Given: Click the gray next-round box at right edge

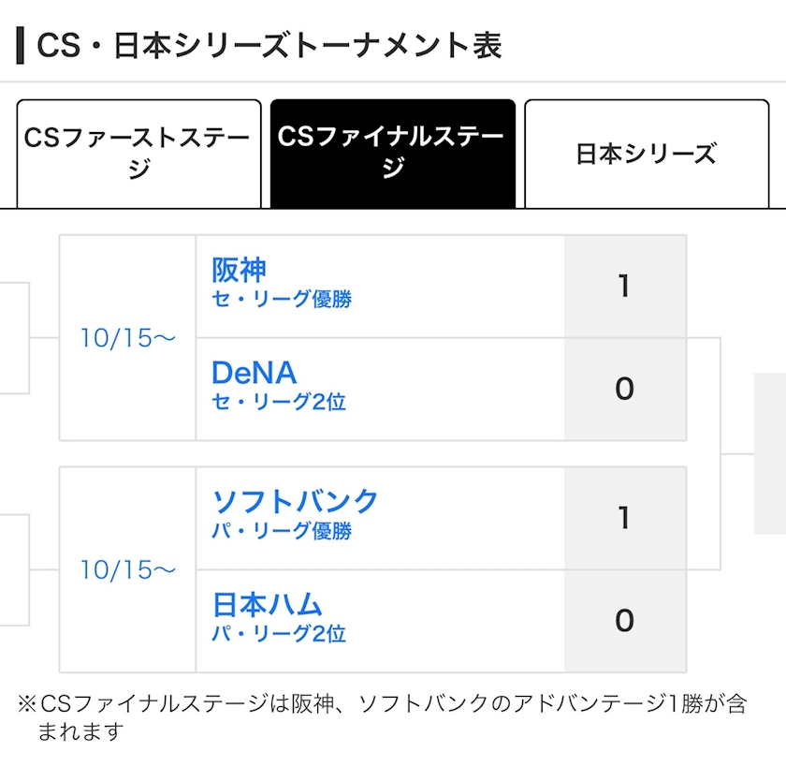Looking at the screenshot, I should click(x=769, y=453).
